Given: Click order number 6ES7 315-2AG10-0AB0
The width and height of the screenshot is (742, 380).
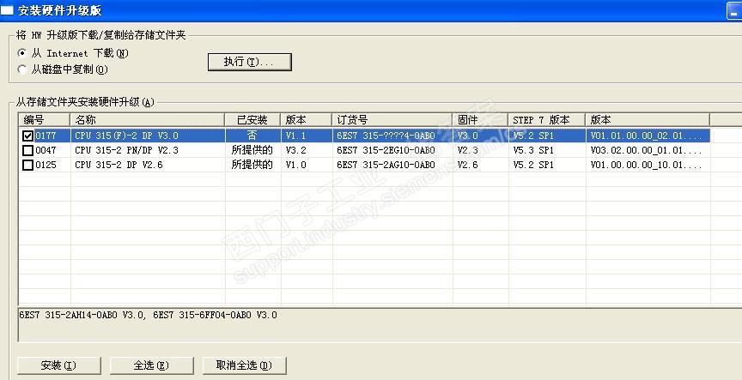Looking at the screenshot, I should 386,165.
